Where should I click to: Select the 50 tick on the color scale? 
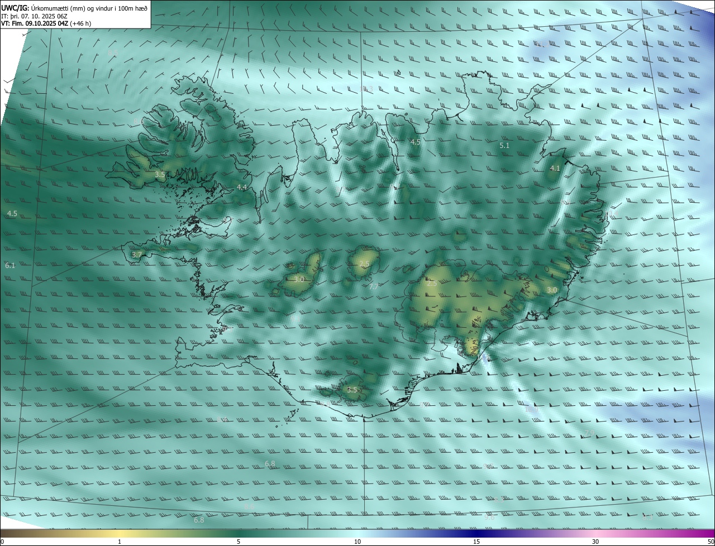pyautogui.click(x=711, y=542)
